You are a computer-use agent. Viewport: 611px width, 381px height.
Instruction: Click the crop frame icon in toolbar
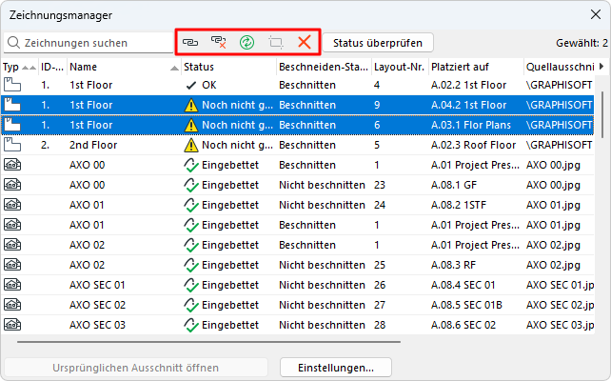point(276,43)
